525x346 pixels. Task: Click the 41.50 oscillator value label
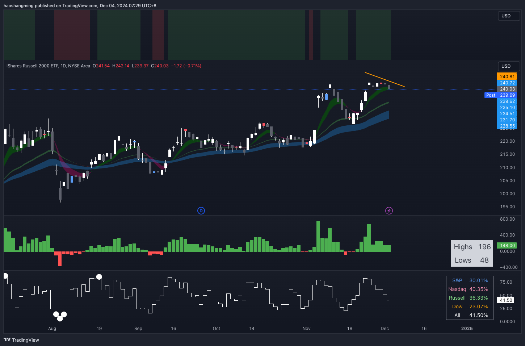tap(506, 300)
